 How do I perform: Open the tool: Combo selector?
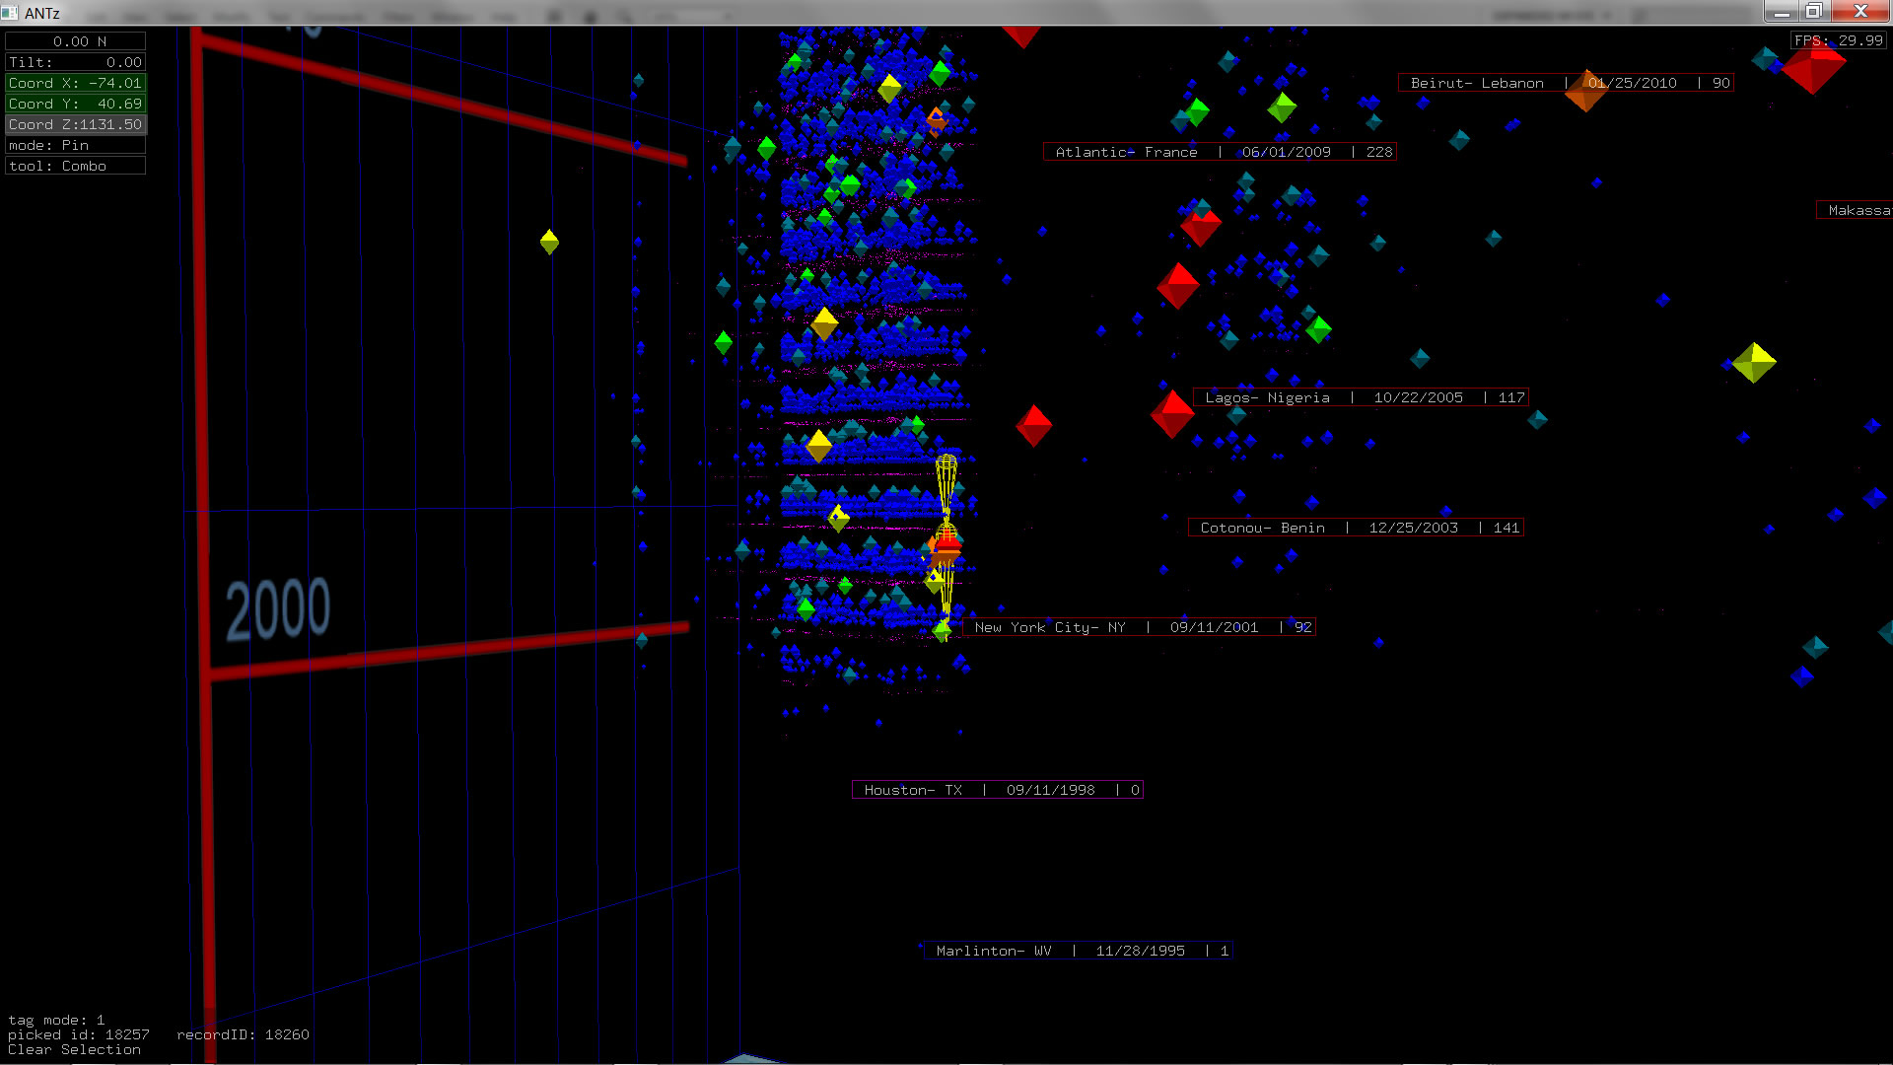coord(76,166)
